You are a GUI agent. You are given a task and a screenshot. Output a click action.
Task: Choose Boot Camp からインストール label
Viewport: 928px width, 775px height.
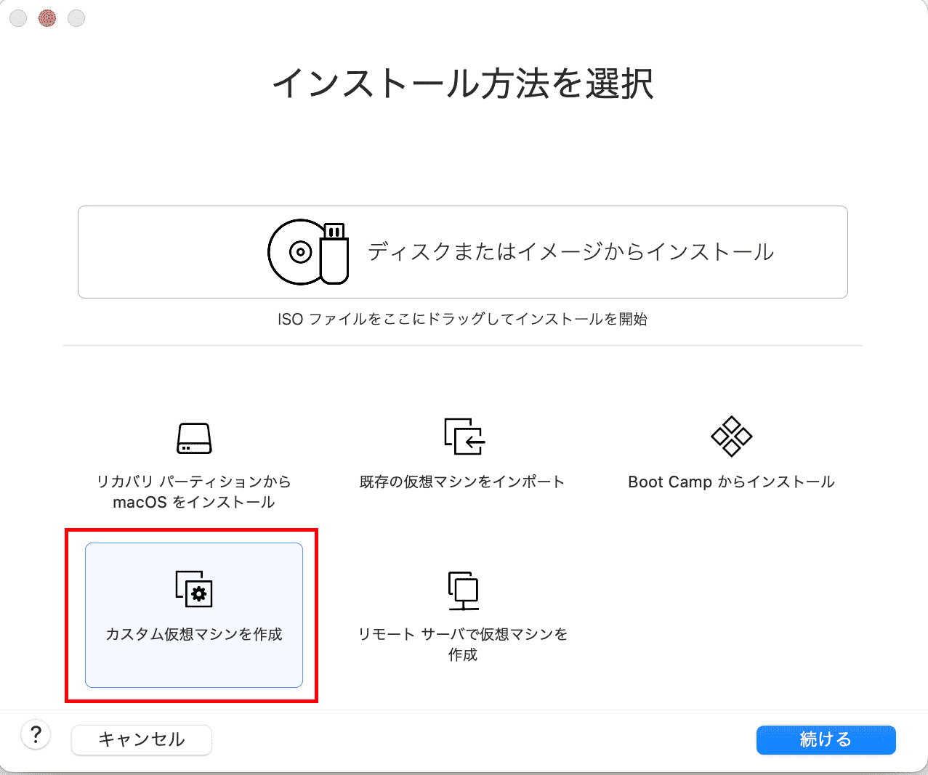click(732, 482)
